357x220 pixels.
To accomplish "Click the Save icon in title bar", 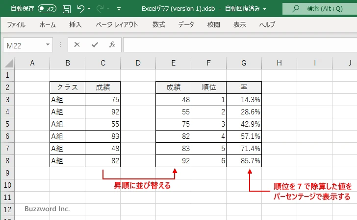I will pyautogui.click(x=67, y=8).
